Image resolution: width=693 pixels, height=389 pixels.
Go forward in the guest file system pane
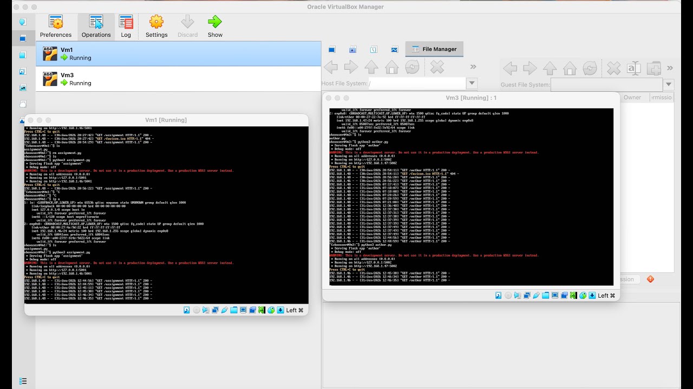click(x=530, y=68)
